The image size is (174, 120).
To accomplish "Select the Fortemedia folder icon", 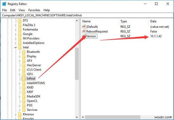I will 20,30.
